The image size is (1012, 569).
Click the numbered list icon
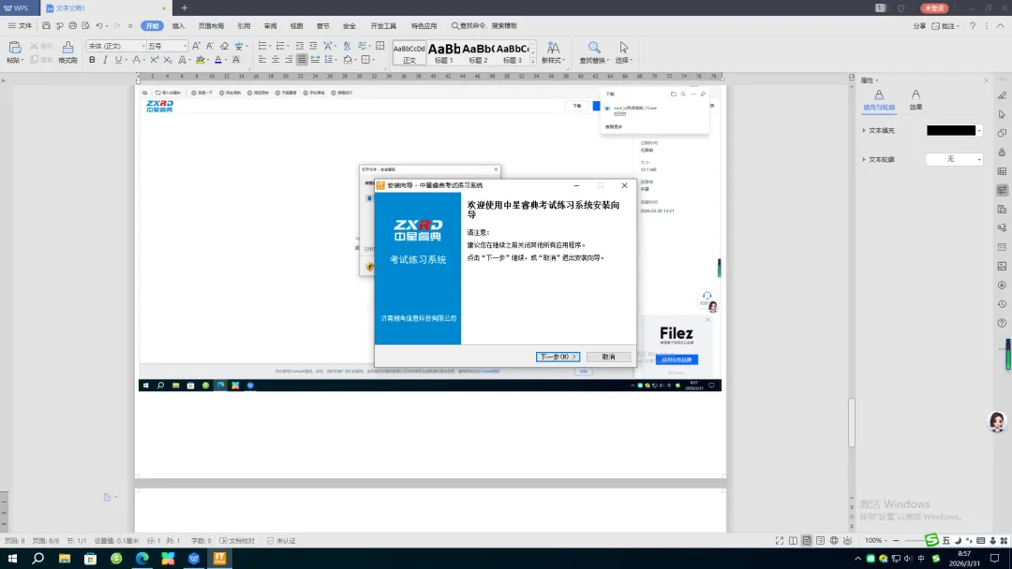tap(280, 46)
